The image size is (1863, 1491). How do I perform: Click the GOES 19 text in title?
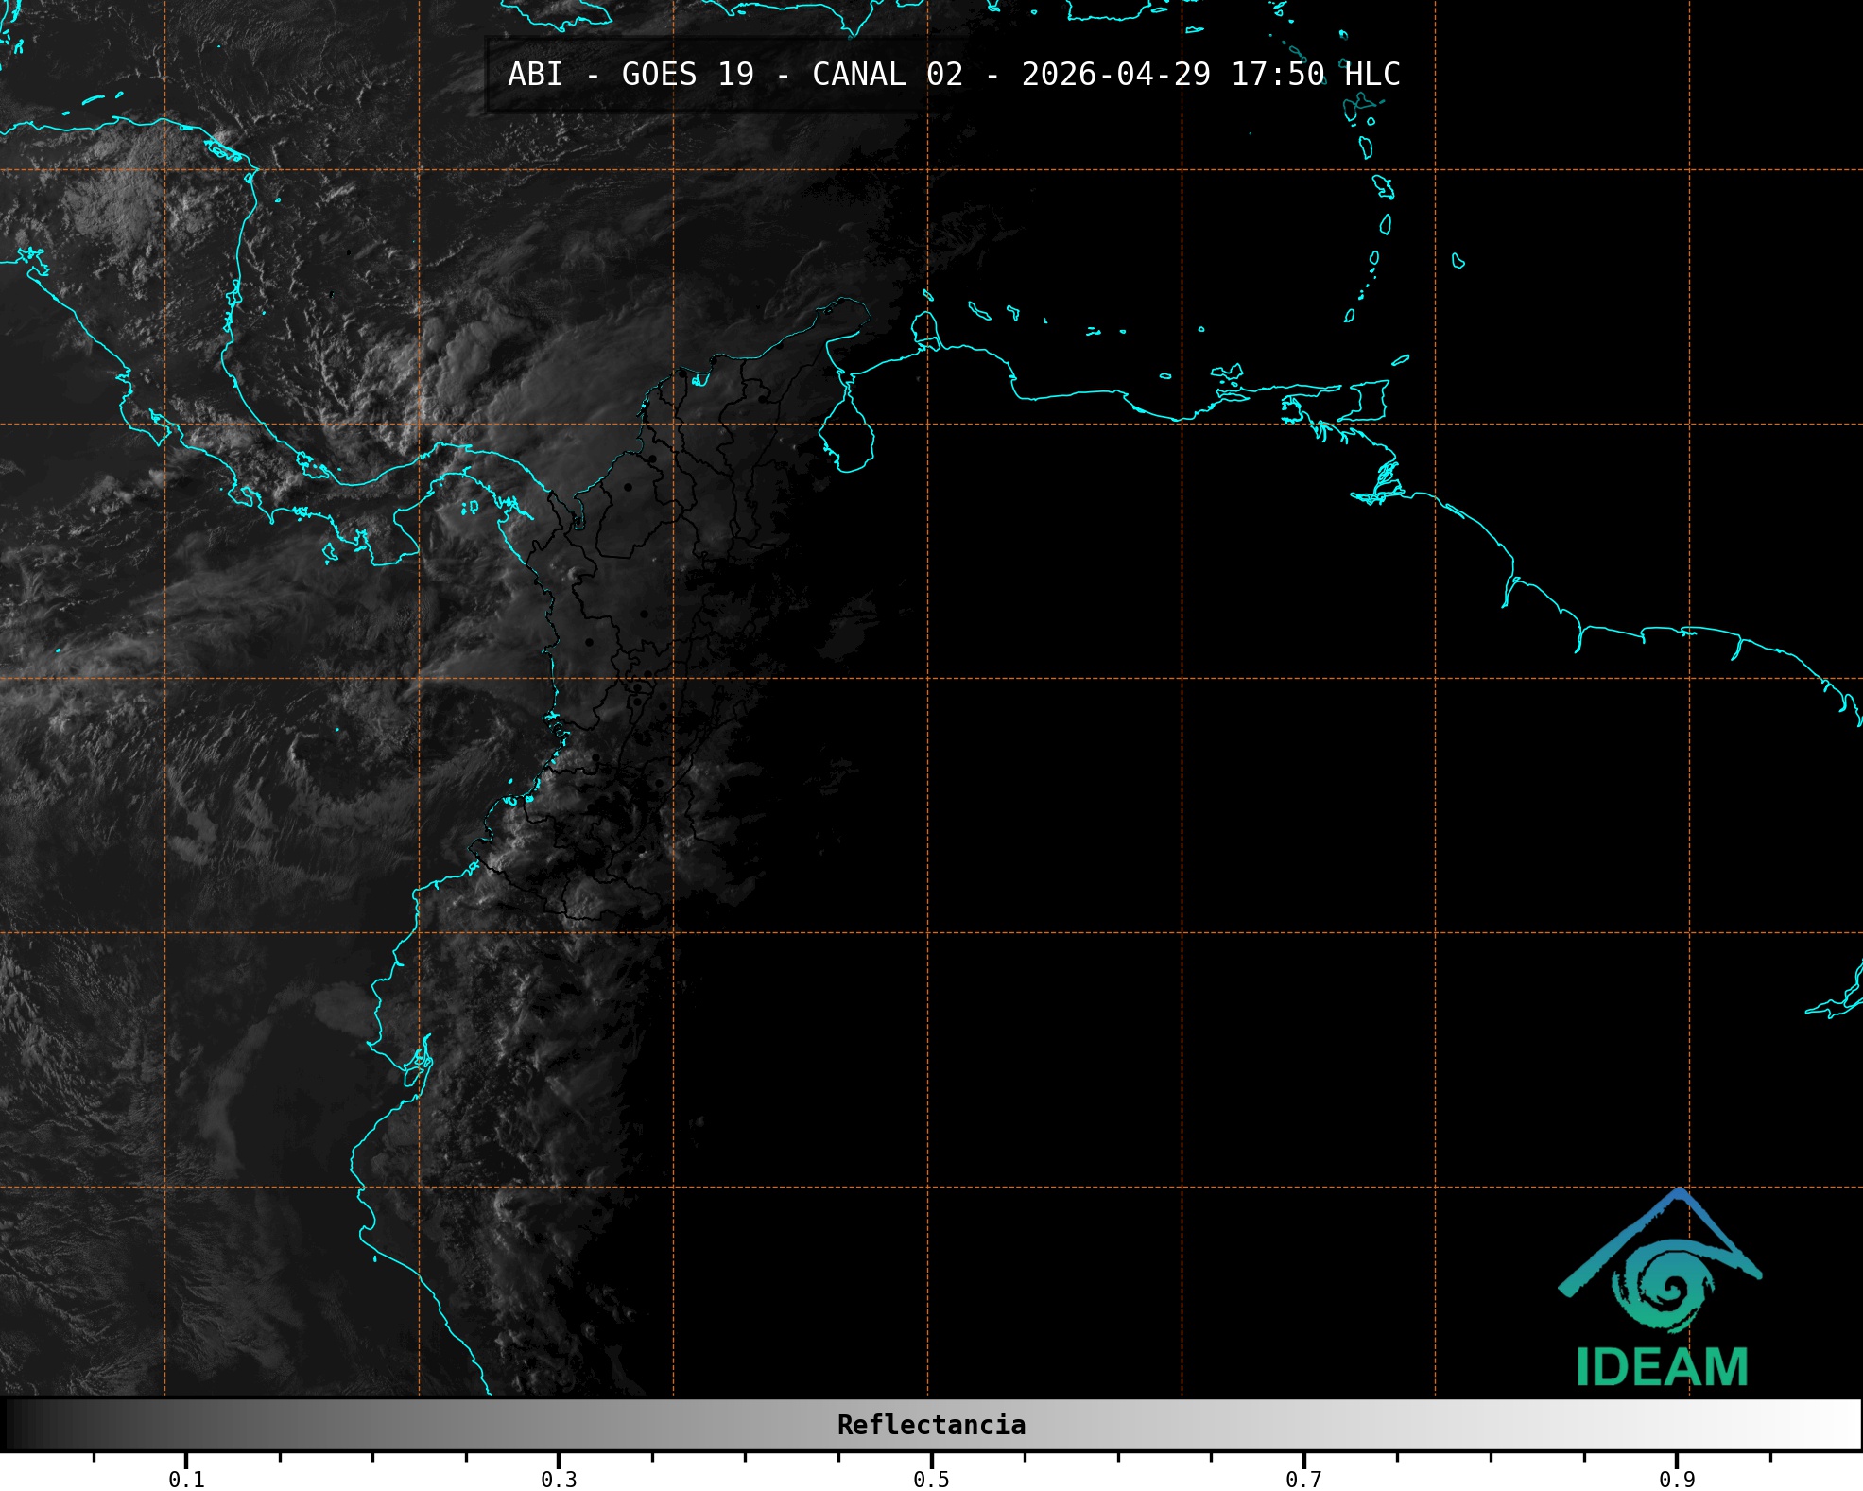pyautogui.click(x=687, y=75)
